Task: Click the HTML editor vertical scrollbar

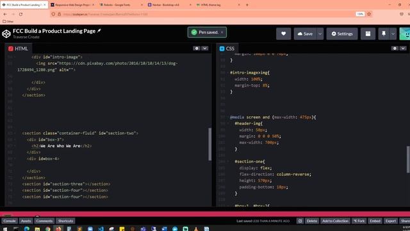Action: [209, 144]
